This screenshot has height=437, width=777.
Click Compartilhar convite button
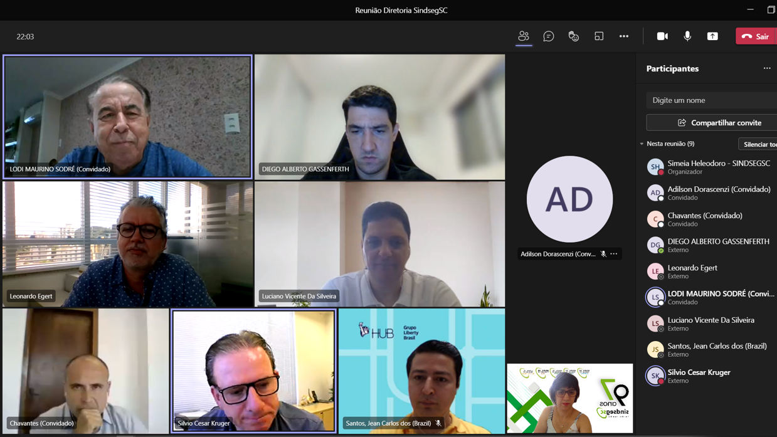[711, 123]
